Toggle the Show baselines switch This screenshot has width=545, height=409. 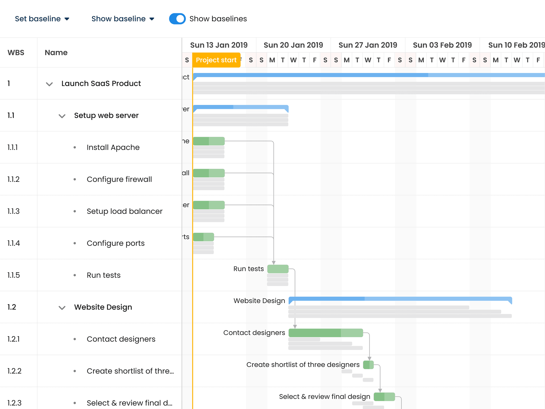[x=177, y=19]
